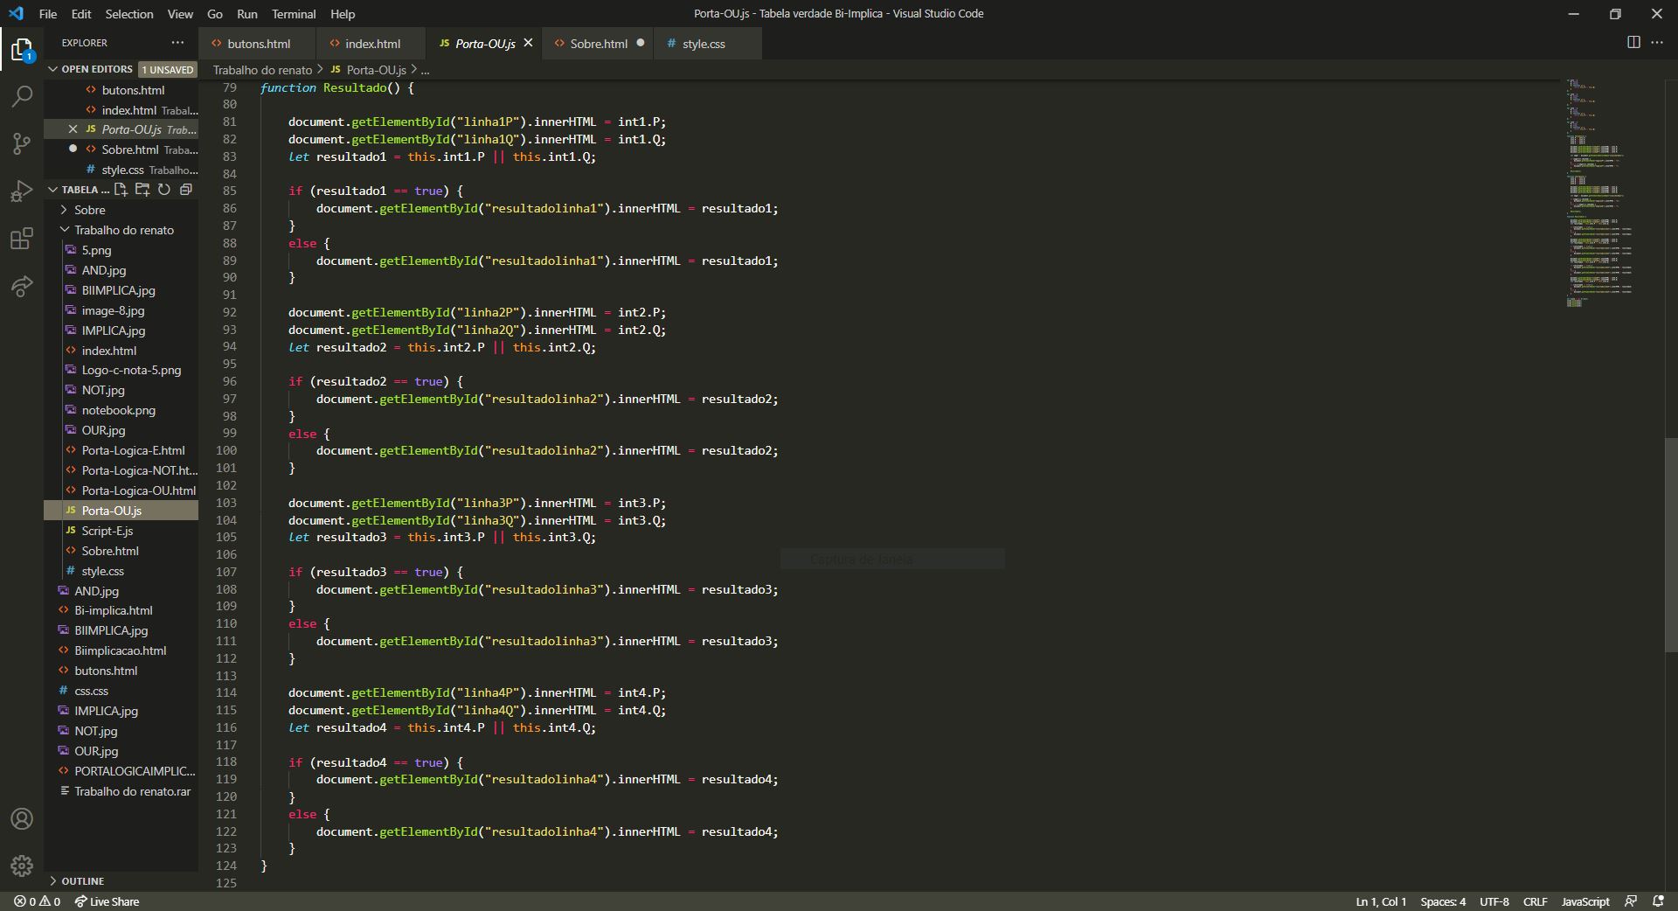Split the editor to the right
This screenshot has width=1678, height=911.
coord(1633,43)
